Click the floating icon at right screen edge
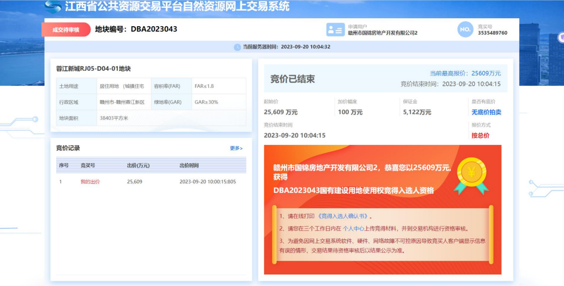Viewport: 564px width, 286px height. click(560, 38)
